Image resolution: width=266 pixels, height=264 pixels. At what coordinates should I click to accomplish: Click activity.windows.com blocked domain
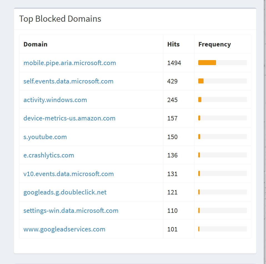point(55,100)
